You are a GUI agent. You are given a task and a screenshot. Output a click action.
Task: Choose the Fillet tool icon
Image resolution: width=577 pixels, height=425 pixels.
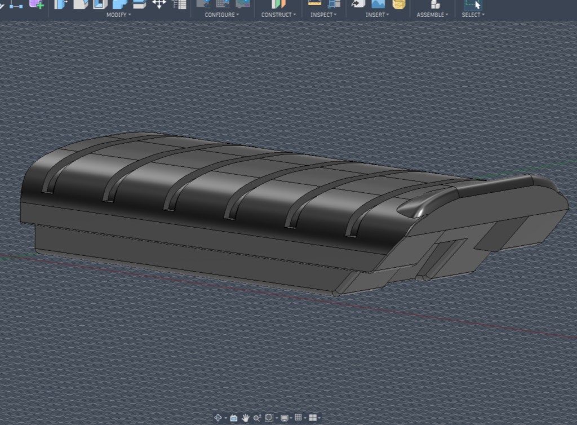[81, 4]
